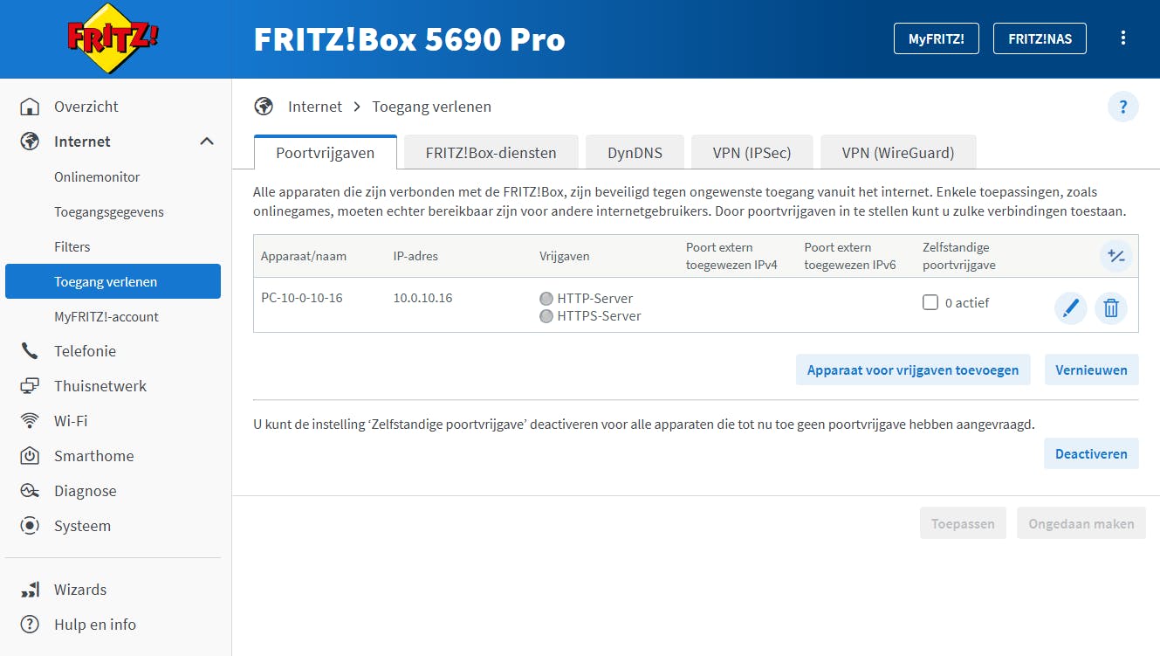
Task: Edit the PC-10-0-10-16 entry with the pencil icon
Action: pos(1071,307)
